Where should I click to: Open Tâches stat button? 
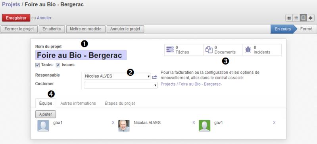click(x=184, y=50)
